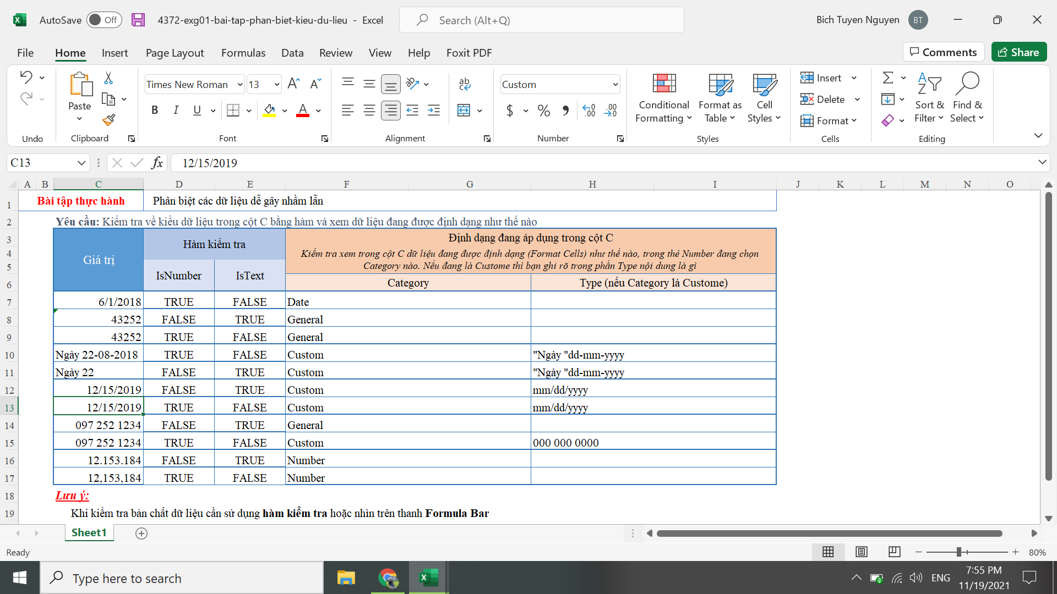Click the Excel search box
Image resolution: width=1057 pixels, height=594 pixels.
[x=541, y=20]
